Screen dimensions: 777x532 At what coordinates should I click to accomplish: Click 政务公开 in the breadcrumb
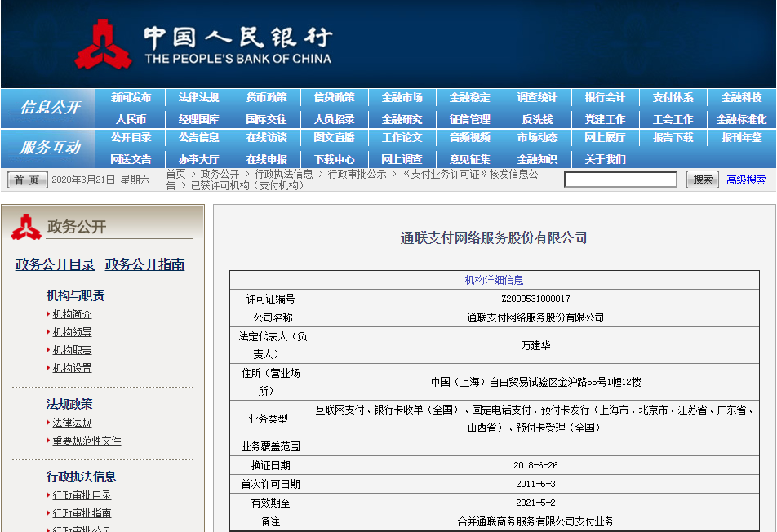(220, 174)
